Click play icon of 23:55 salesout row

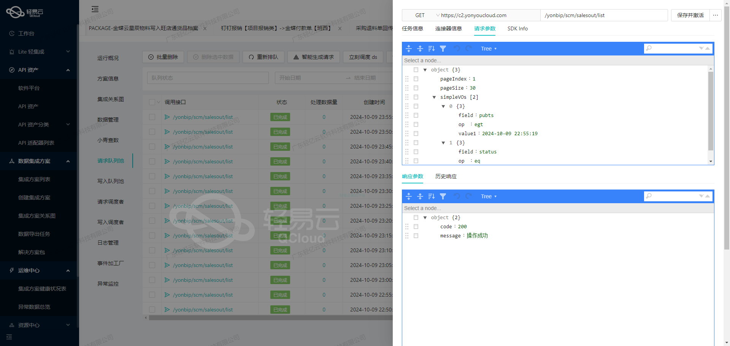pyautogui.click(x=167, y=117)
